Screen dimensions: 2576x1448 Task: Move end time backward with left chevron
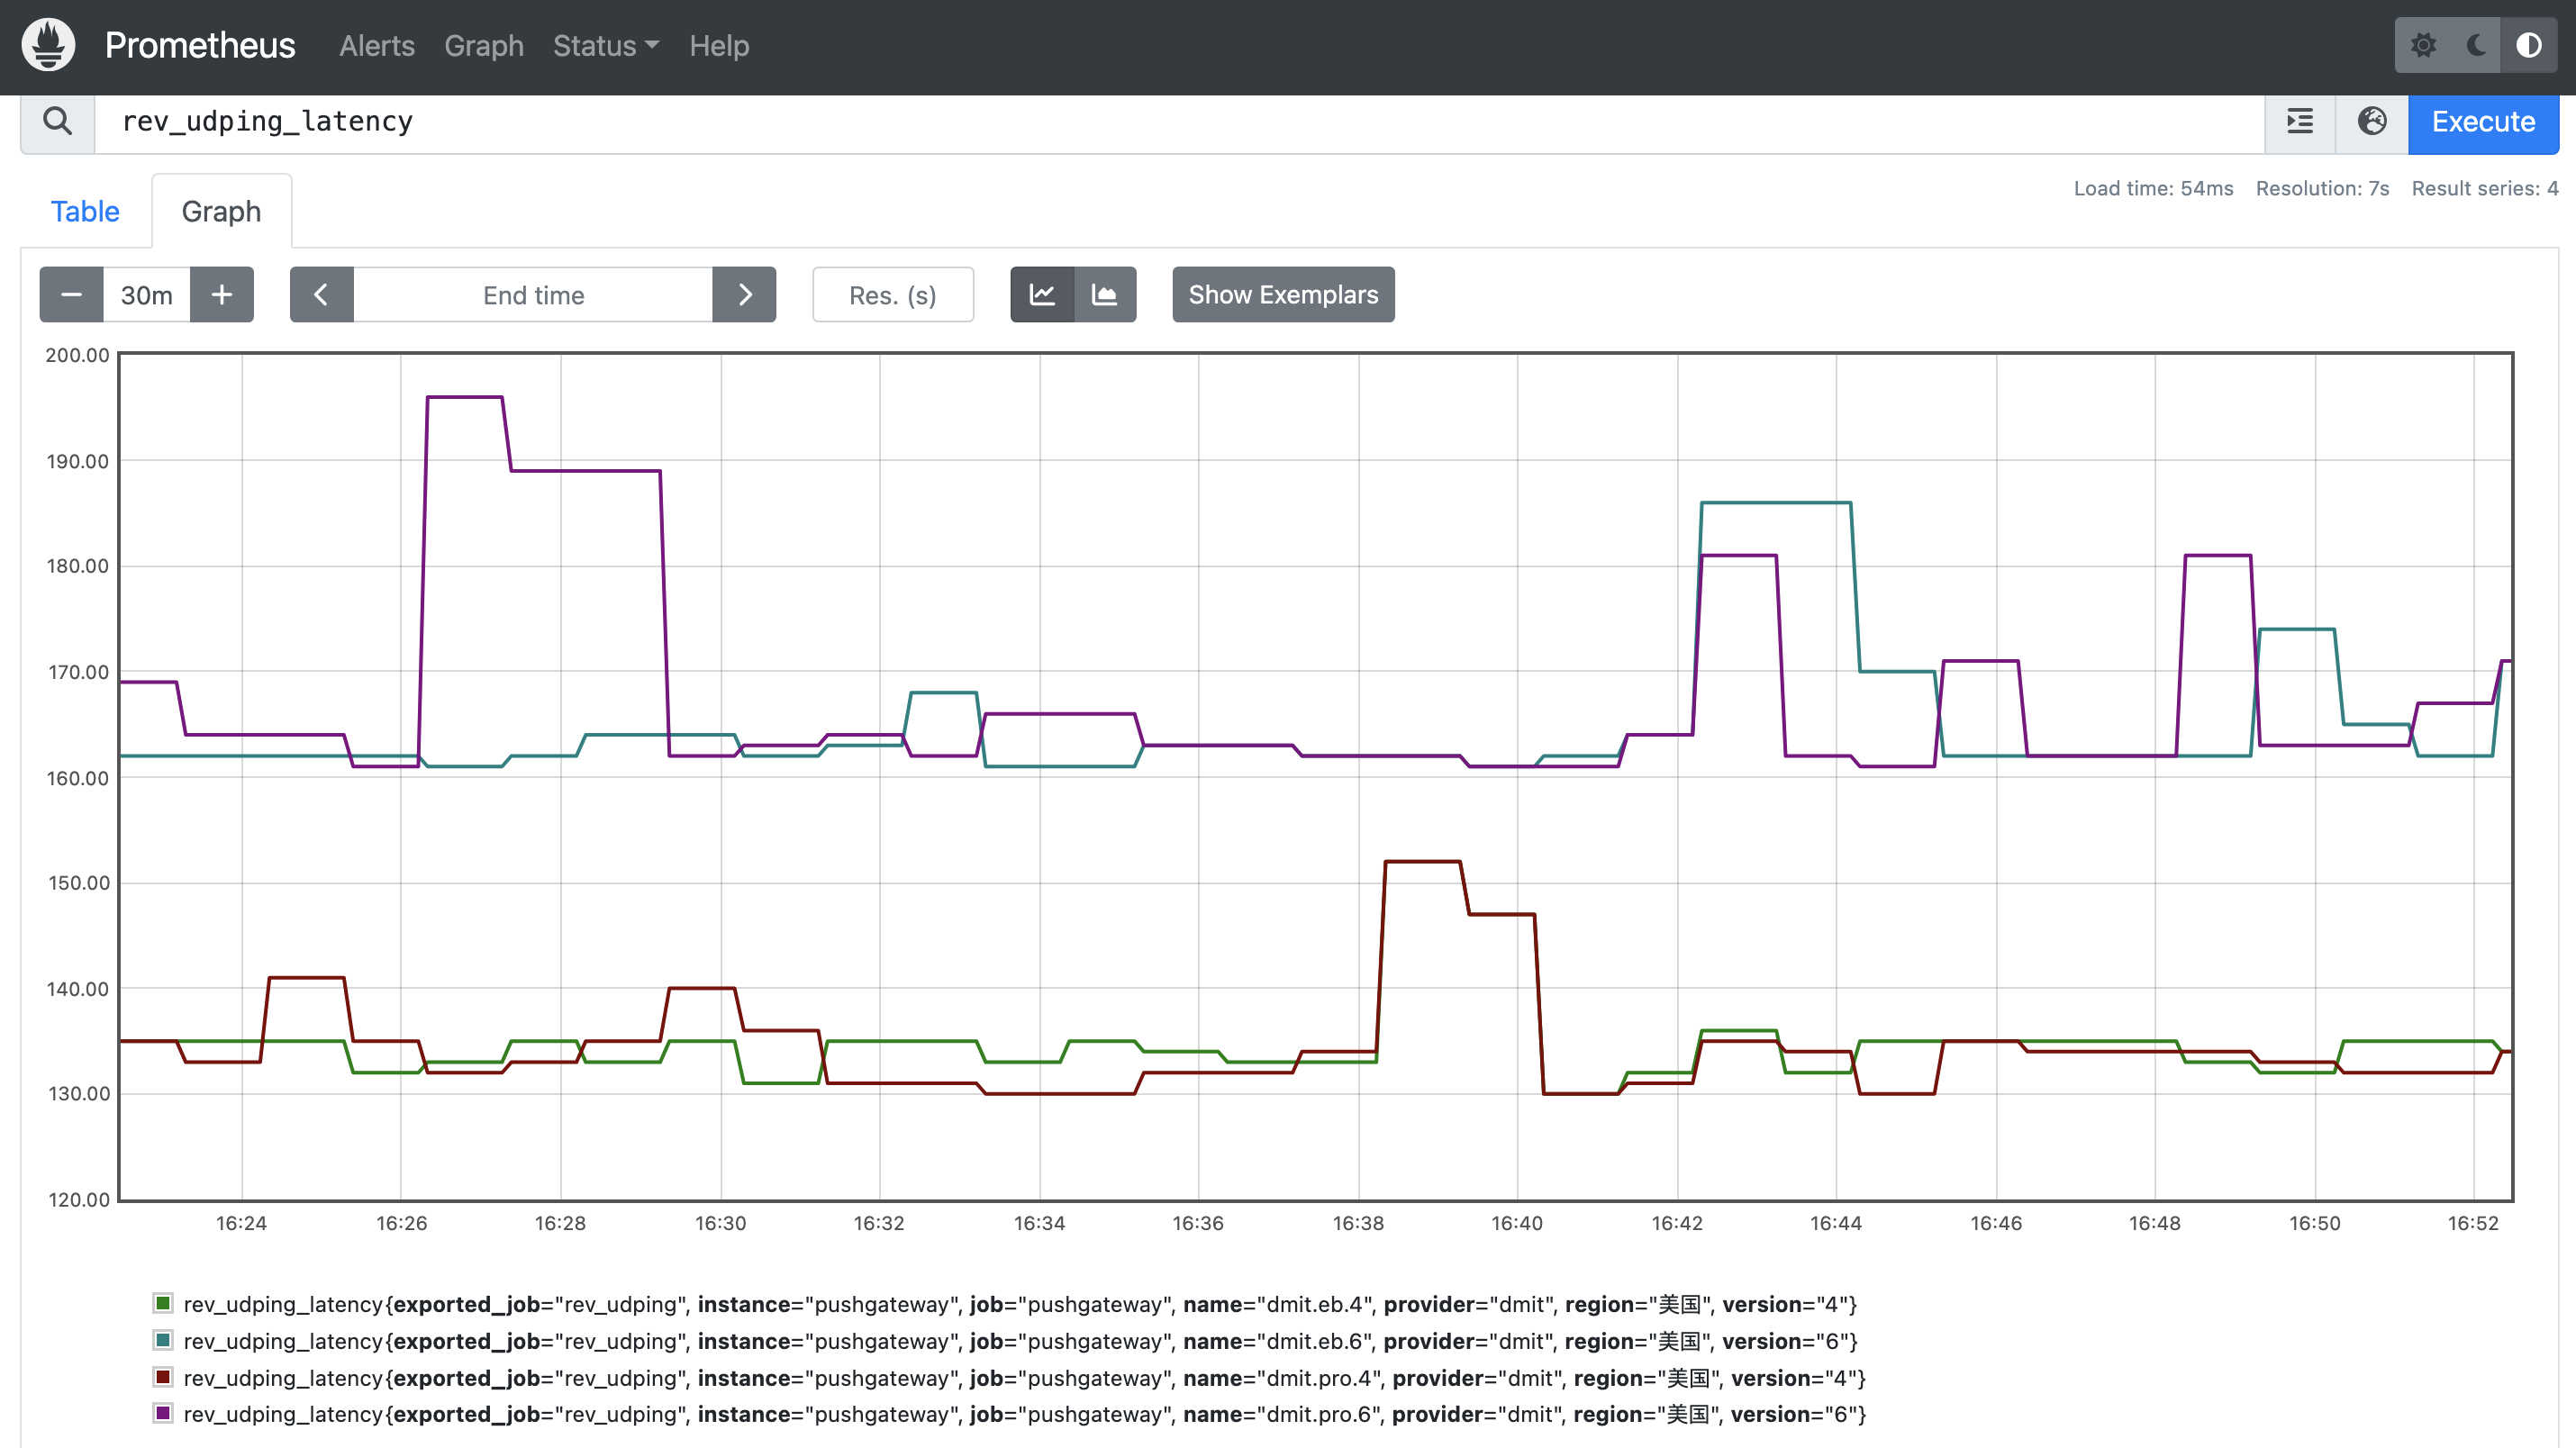[321, 295]
